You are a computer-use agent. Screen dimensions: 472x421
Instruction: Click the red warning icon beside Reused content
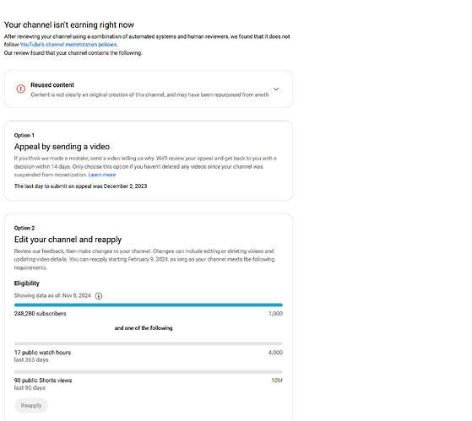coord(21,89)
